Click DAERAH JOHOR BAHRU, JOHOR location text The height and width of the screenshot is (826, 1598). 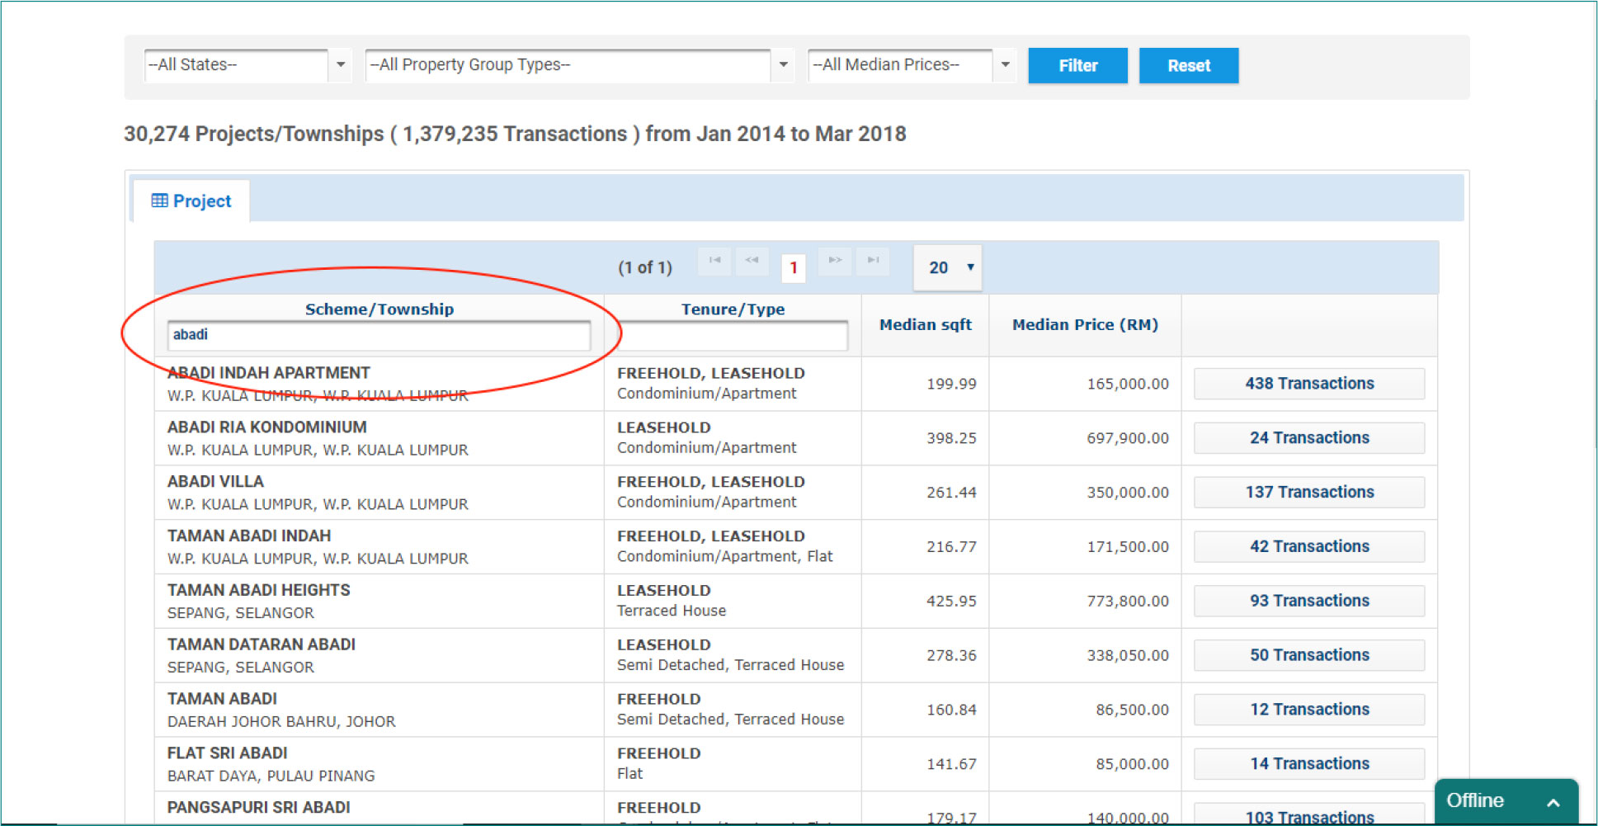click(281, 722)
